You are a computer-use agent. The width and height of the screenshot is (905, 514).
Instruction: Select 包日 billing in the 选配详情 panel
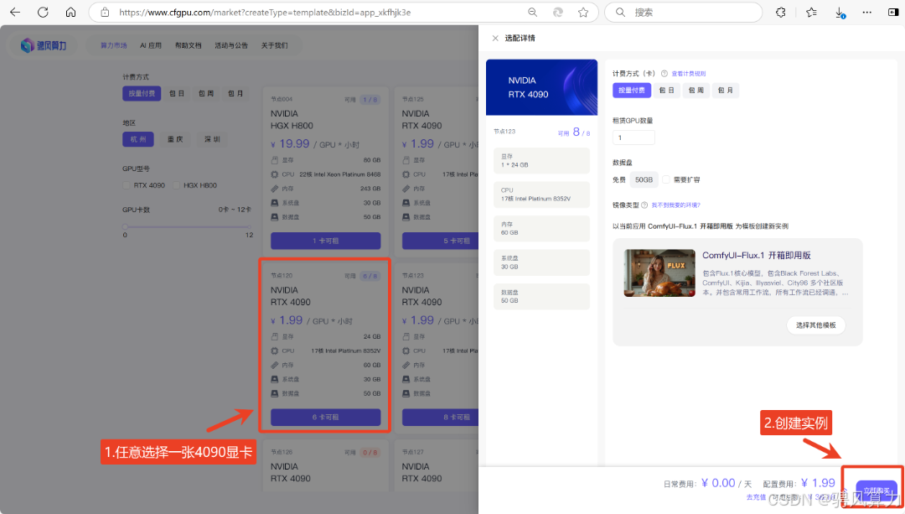(667, 90)
